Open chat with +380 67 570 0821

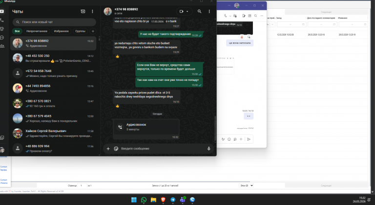53,103
